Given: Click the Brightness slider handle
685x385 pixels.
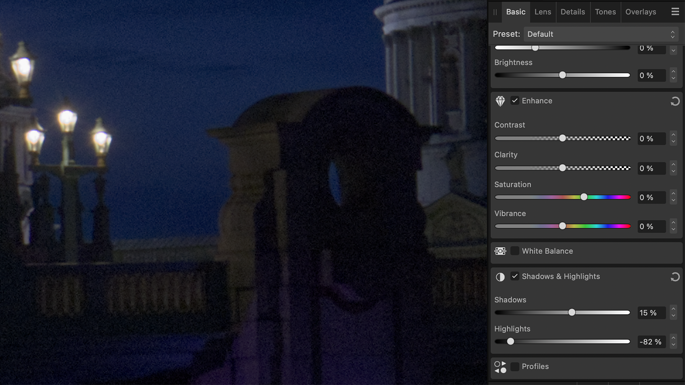Looking at the screenshot, I should point(562,75).
